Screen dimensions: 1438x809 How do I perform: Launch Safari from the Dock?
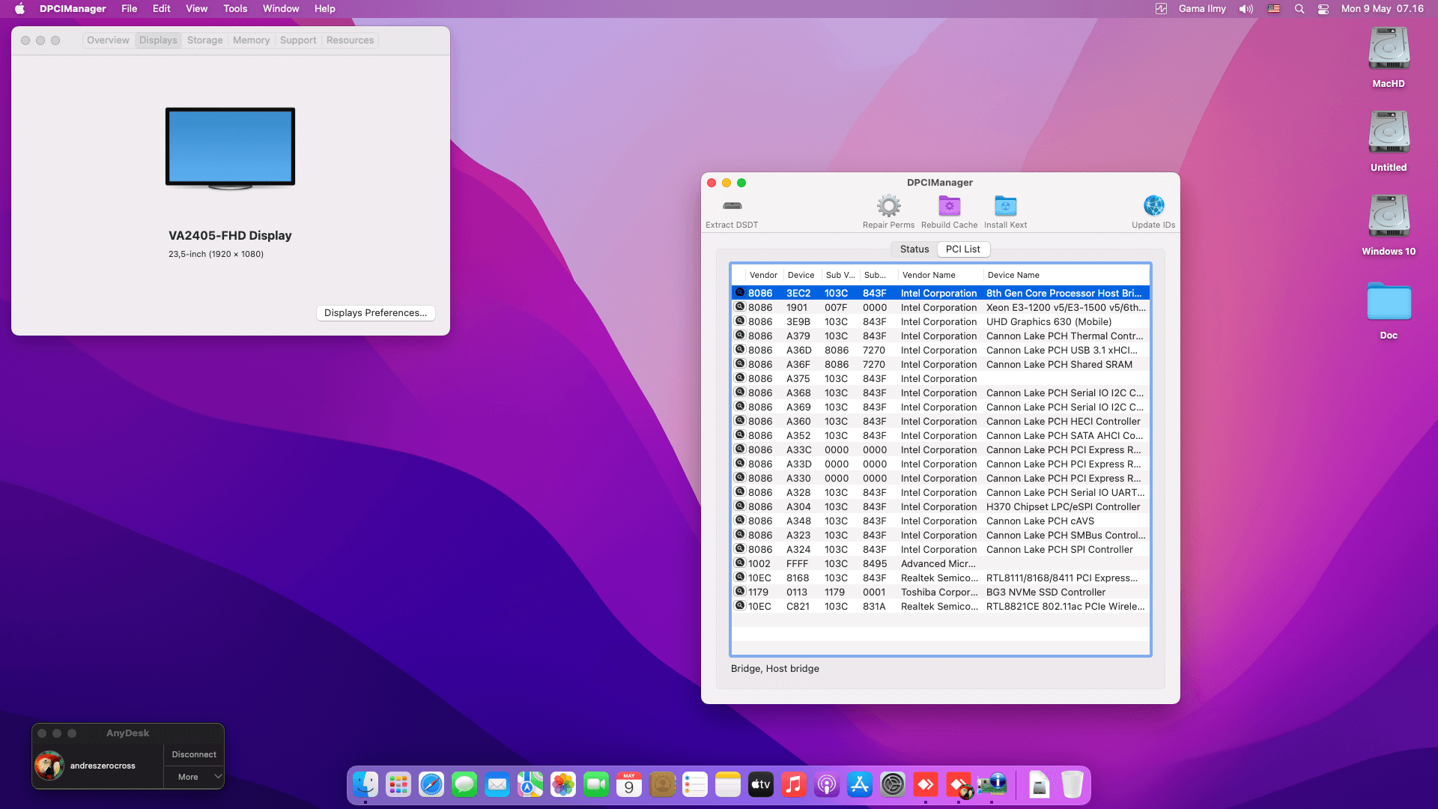pyautogui.click(x=431, y=784)
